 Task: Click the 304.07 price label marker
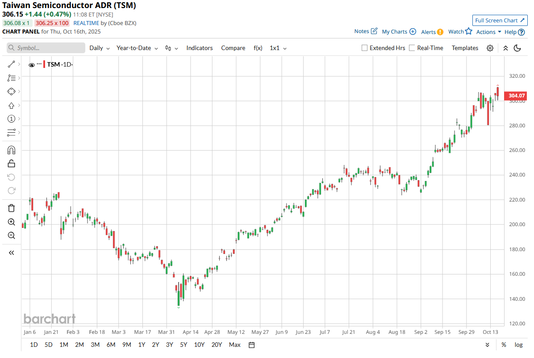[x=516, y=96]
